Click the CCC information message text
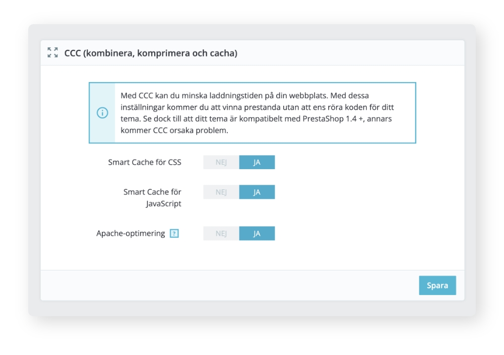The width and height of the screenshot is (504, 355). pos(257,113)
